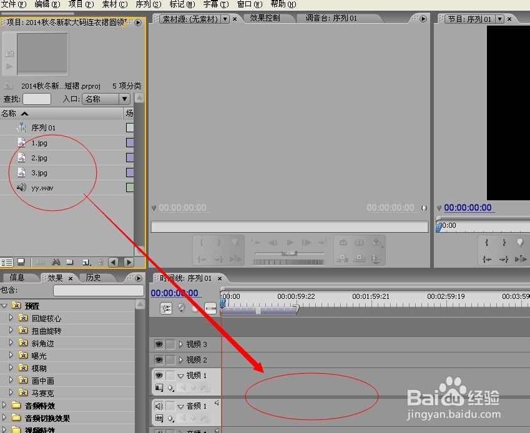
Task: Switch Project panel to list view
Action: tap(7, 263)
